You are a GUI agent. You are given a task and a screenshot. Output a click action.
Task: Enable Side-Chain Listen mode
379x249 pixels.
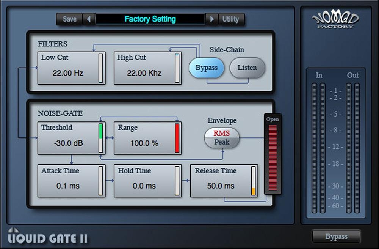pos(247,68)
